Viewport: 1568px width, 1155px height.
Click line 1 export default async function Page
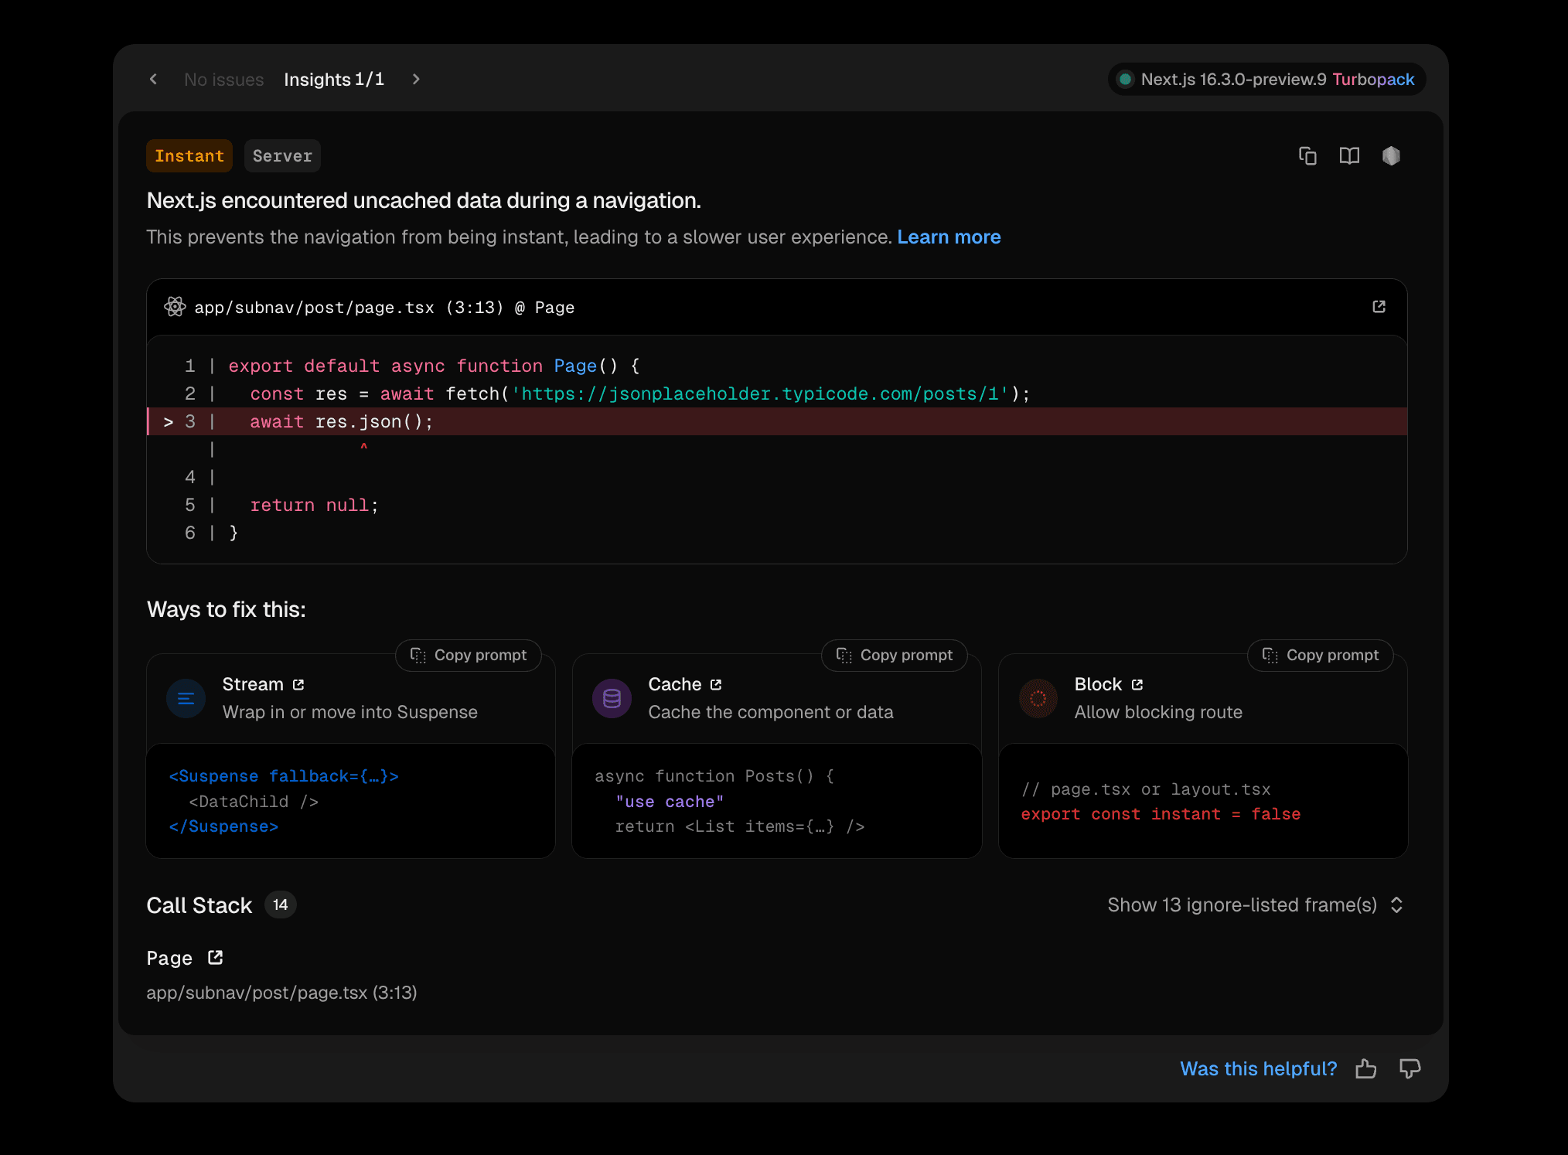434,366
